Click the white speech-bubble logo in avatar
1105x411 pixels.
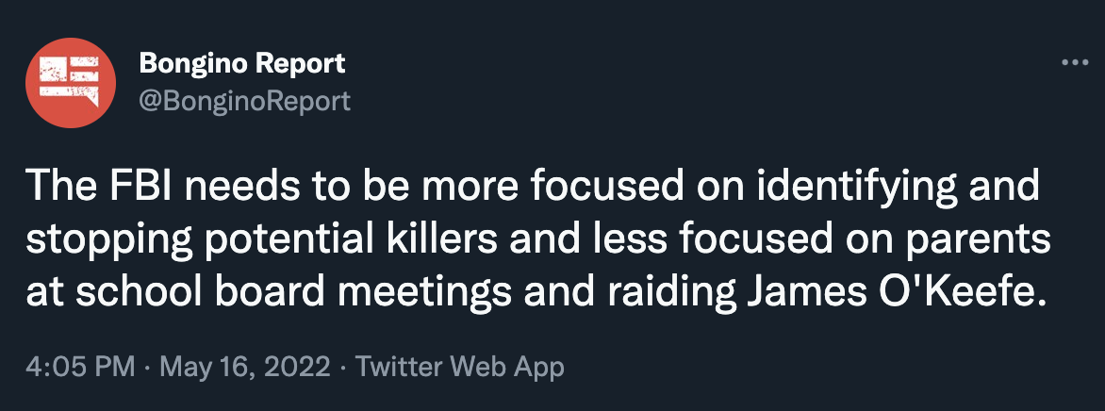tap(69, 82)
